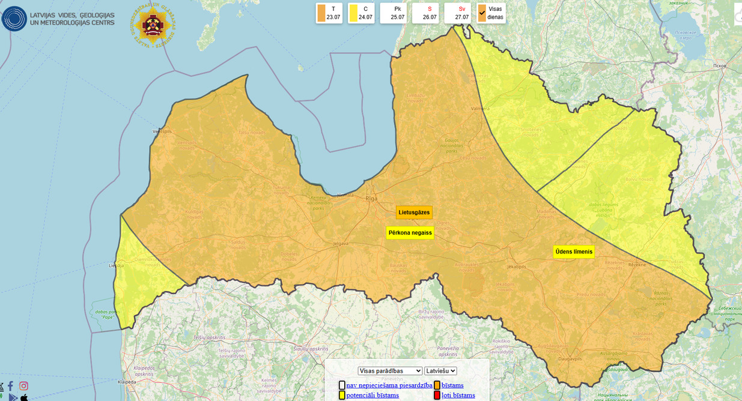Switch to Pk 25.07 forecast day
The width and height of the screenshot is (742, 401).
point(394,13)
